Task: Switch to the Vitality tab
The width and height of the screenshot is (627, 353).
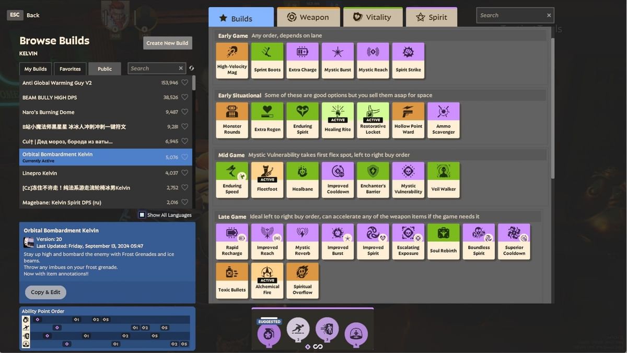Action: click(373, 17)
